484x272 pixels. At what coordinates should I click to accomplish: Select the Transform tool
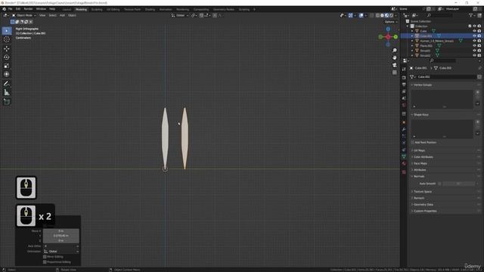[7, 74]
